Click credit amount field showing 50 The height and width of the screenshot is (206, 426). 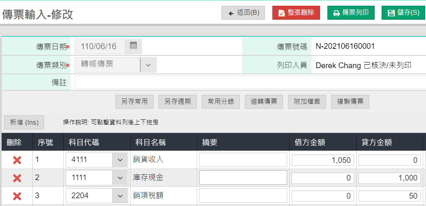click(389, 196)
